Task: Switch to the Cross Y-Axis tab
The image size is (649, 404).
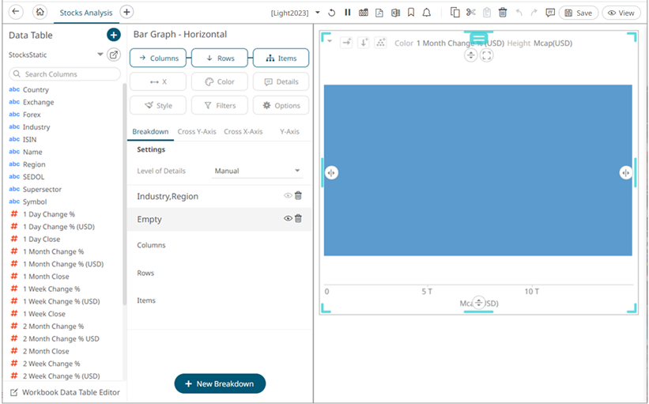Action: tap(196, 131)
